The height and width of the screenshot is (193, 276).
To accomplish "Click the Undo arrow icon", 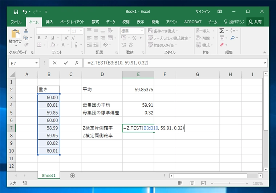I will coord(25,12).
